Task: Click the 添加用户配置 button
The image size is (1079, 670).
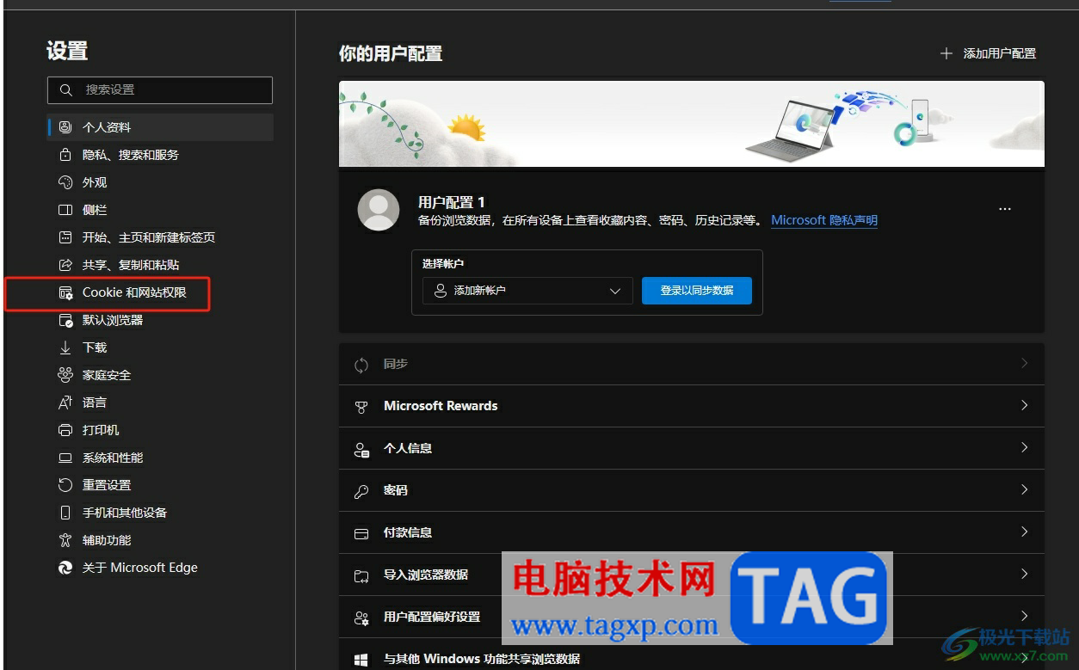Action: 988,53
